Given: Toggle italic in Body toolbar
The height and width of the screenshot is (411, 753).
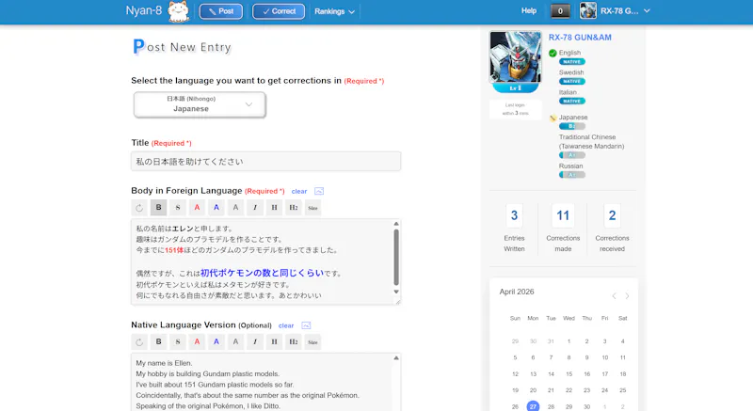Looking at the screenshot, I should point(255,208).
